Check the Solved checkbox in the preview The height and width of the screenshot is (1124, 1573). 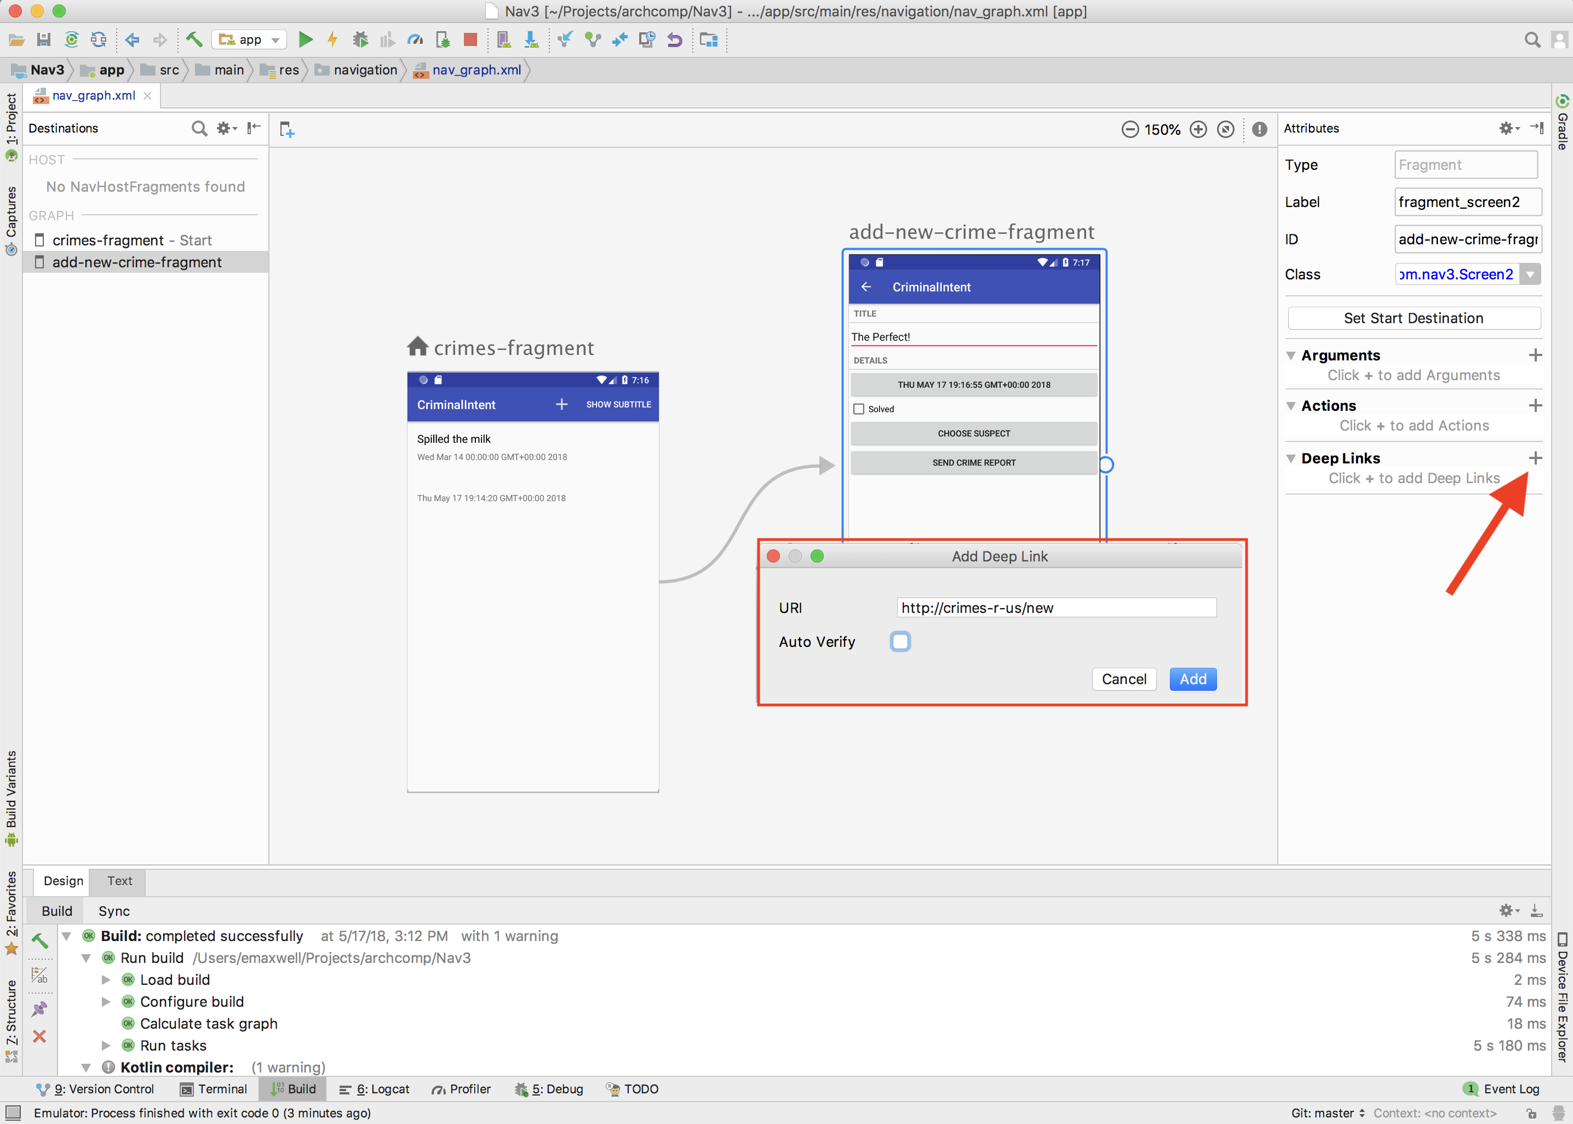point(859,408)
